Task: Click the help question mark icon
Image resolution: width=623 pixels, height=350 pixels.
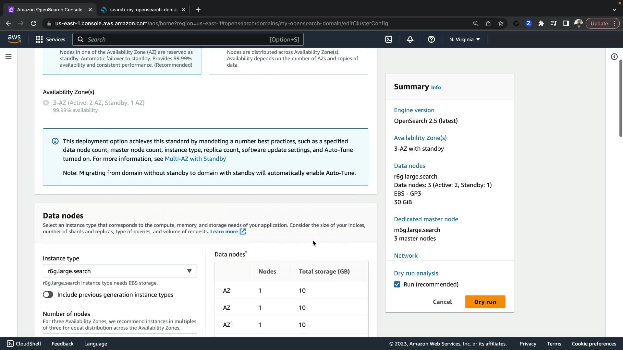Action: point(431,40)
